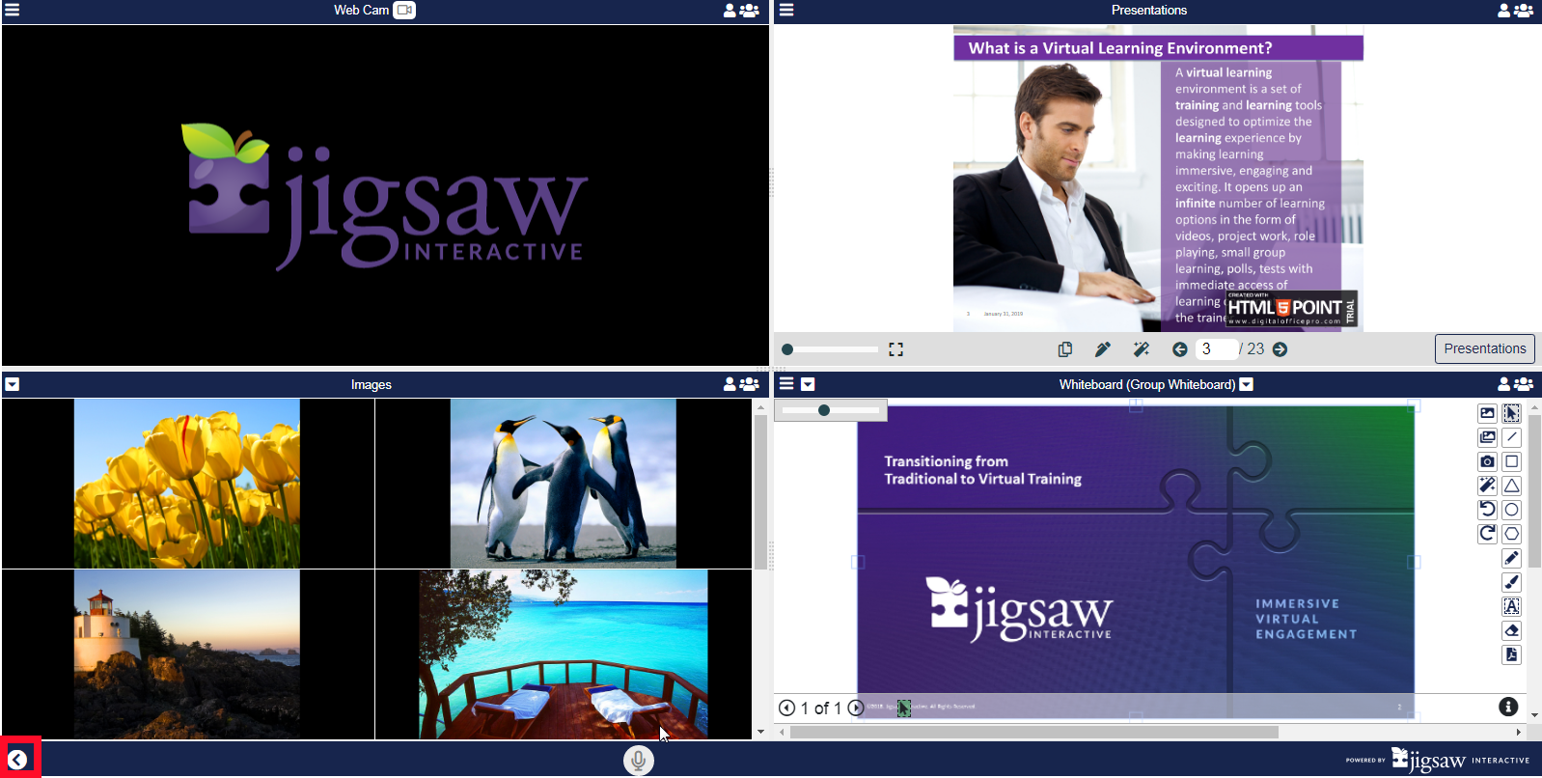
Task: Export whiteboard as PDF
Action: tap(1511, 654)
